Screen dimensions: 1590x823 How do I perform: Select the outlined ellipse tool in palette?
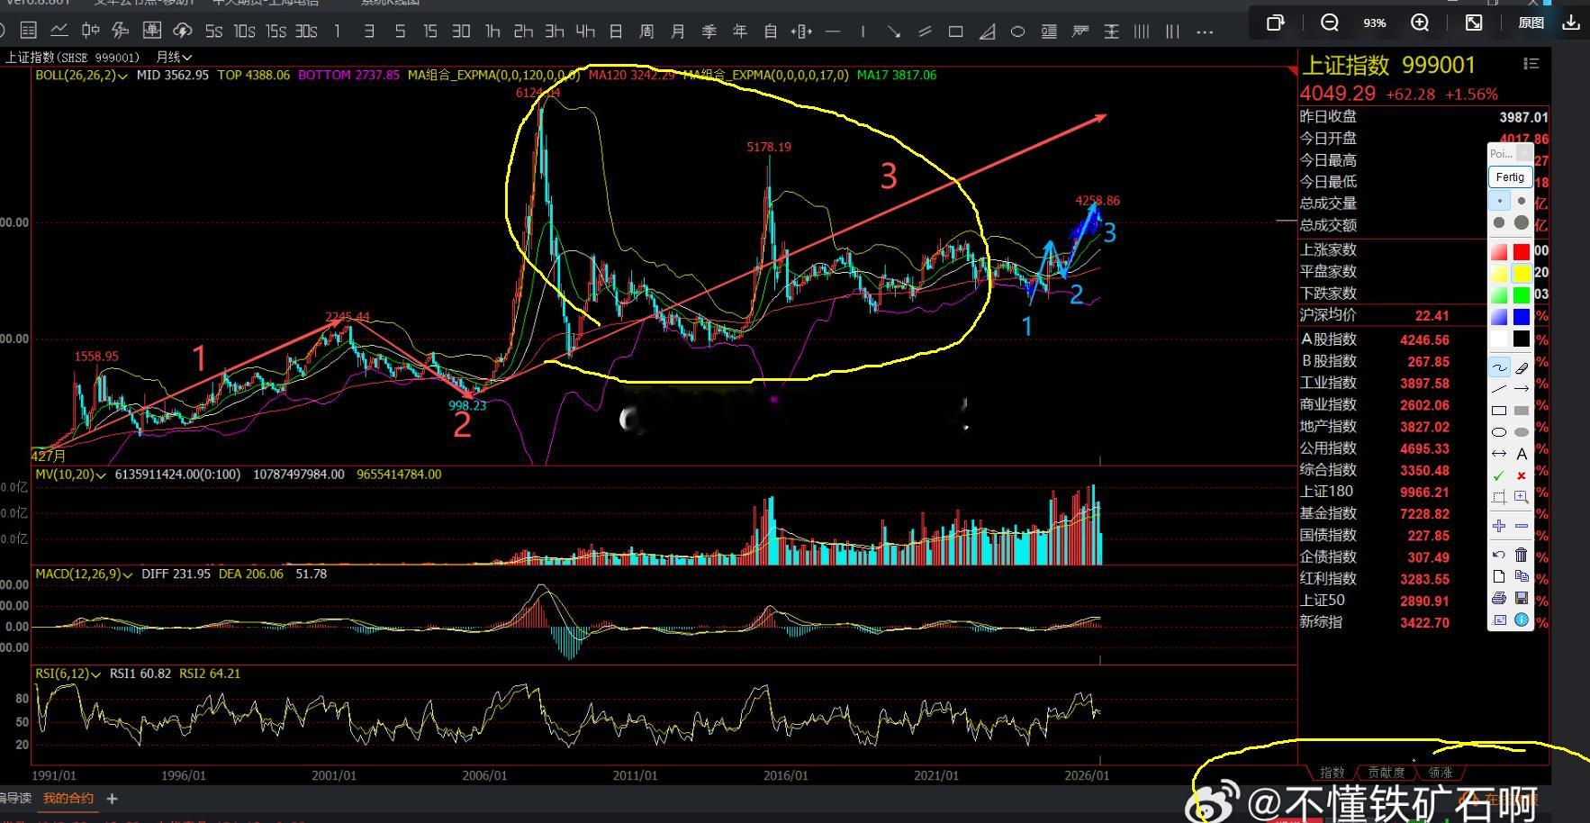pos(1499,432)
